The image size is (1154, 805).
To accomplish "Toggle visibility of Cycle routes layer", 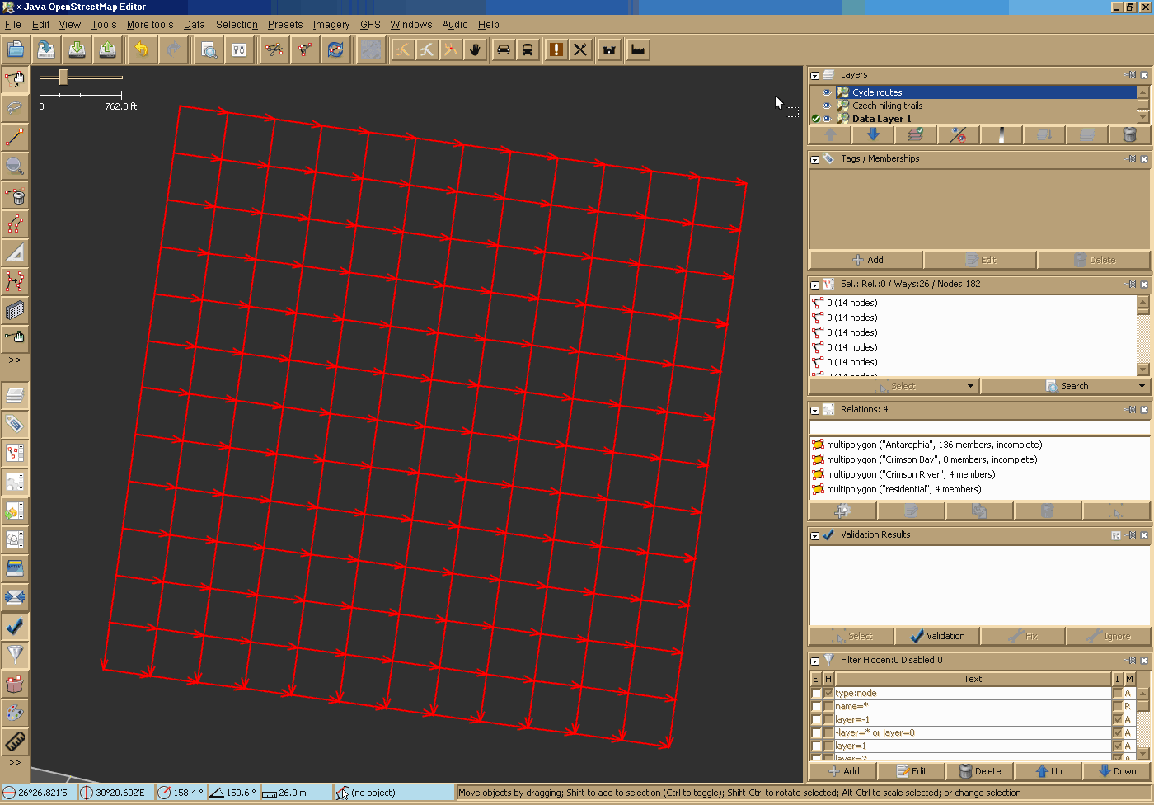I will (827, 92).
